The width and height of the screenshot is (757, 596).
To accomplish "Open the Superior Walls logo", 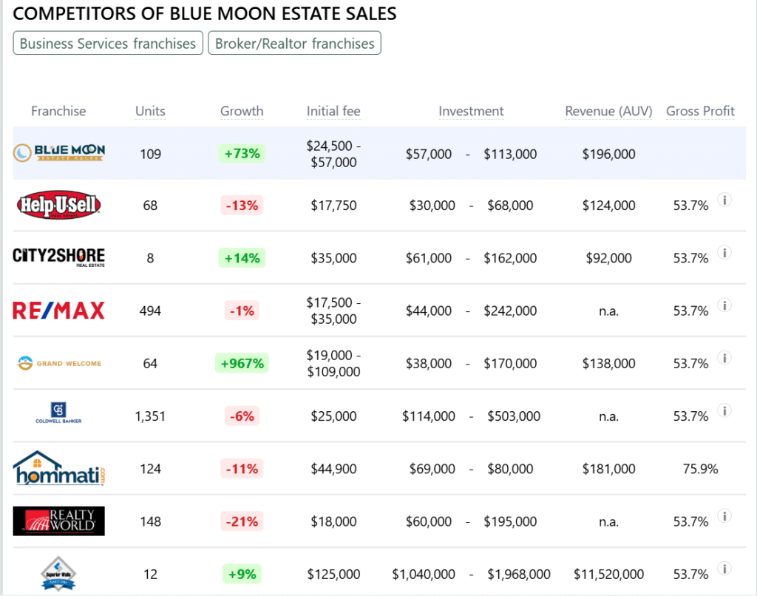I will point(58,573).
